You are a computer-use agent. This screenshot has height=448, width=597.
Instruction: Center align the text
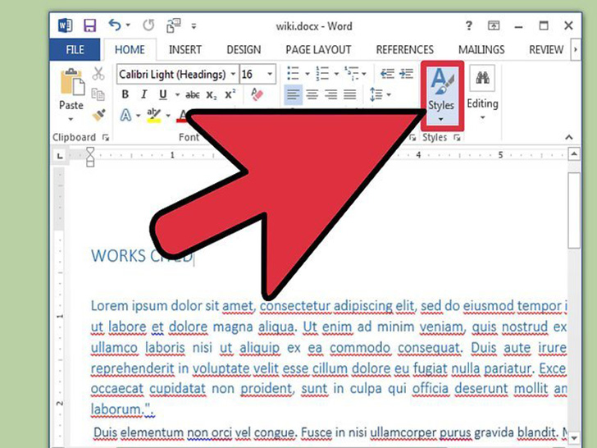pyautogui.click(x=312, y=94)
